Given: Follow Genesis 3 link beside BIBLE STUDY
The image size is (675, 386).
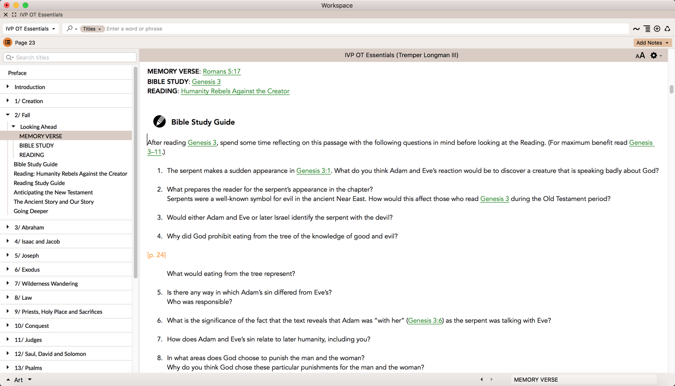Looking at the screenshot, I should pos(206,82).
